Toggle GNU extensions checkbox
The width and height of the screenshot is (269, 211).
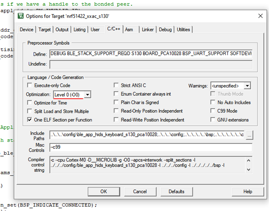click(x=213, y=120)
